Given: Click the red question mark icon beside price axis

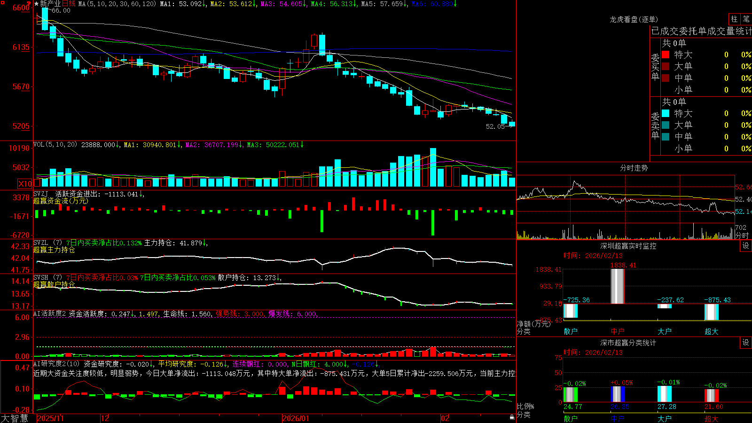Looking at the screenshot, I should (x=29, y=4).
